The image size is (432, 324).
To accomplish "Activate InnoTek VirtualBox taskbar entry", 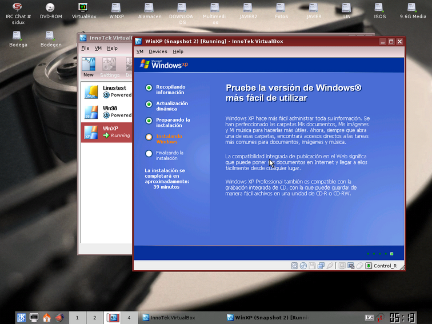I will tap(182, 318).
